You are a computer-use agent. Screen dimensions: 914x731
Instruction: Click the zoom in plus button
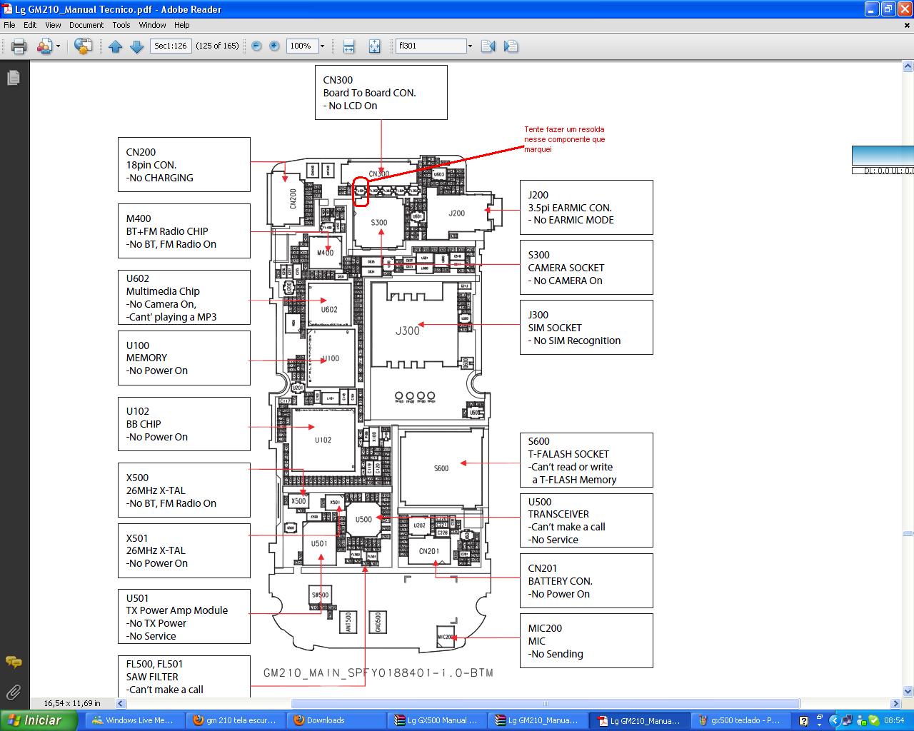274,46
